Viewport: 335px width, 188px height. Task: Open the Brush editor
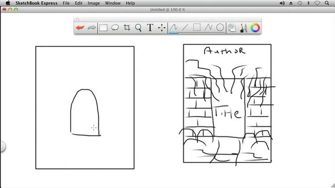coord(243,28)
